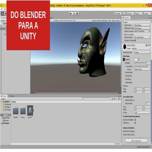Toggle the Emission checkbox

coord(135,86)
